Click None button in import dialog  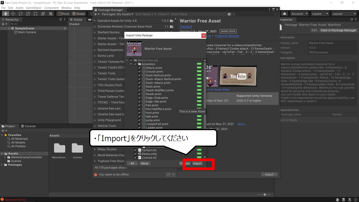pyautogui.click(x=144, y=164)
